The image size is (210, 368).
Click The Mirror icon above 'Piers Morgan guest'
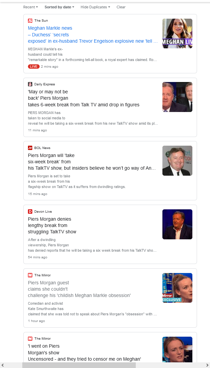tap(30, 275)
